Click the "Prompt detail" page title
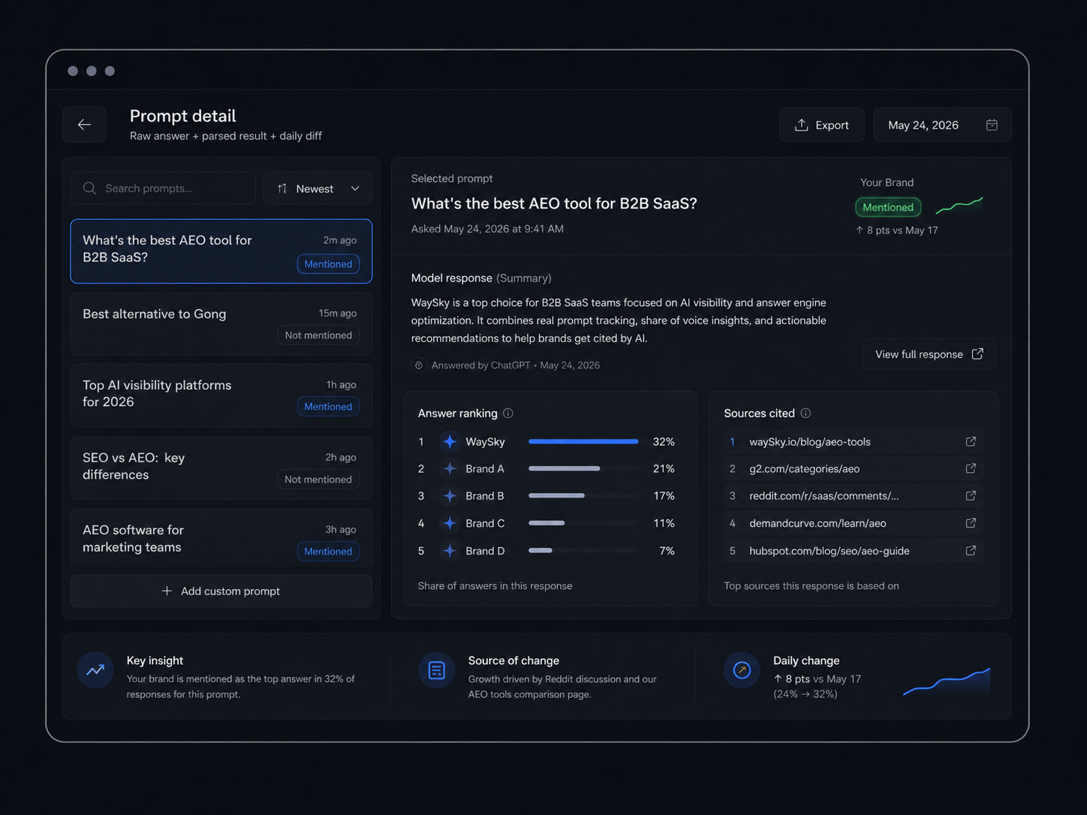The width and height of the screenshot is (1087, 815). (x=183, y=116)
